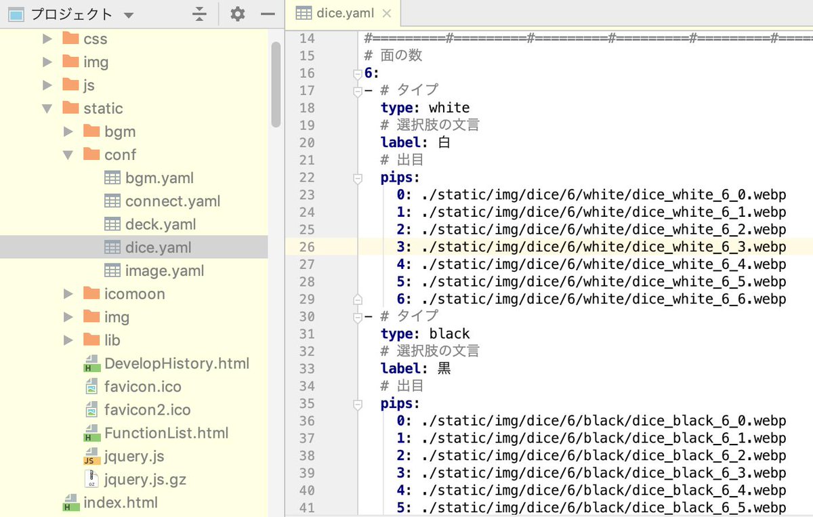Click 'label: 黒' on line 33

tap(415, 369)
